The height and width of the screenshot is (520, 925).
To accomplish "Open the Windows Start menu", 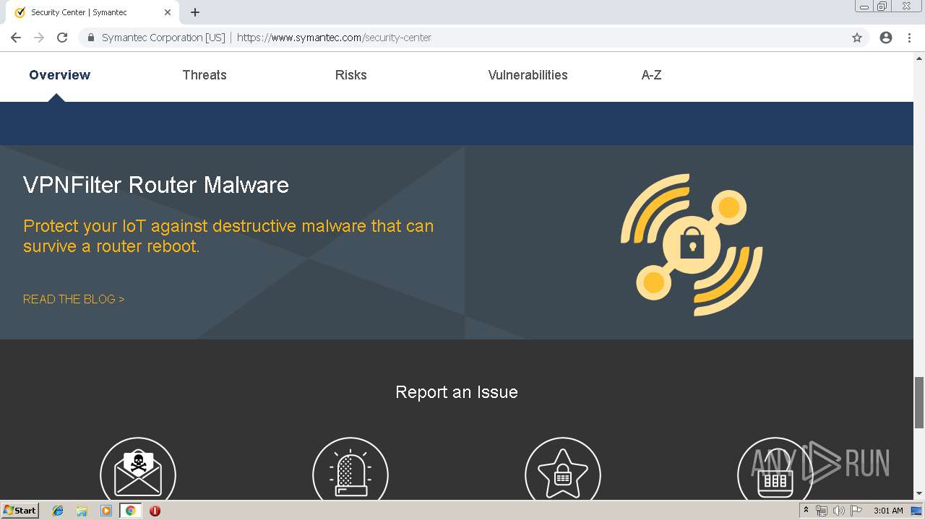I will click(20, 511).
